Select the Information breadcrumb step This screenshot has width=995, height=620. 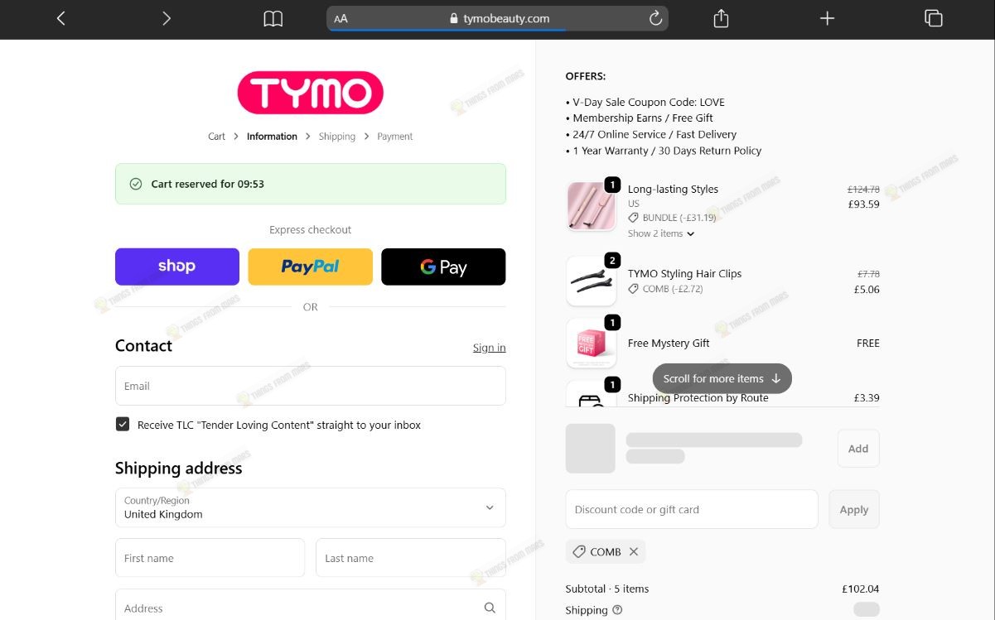click(x=272, y=137)
